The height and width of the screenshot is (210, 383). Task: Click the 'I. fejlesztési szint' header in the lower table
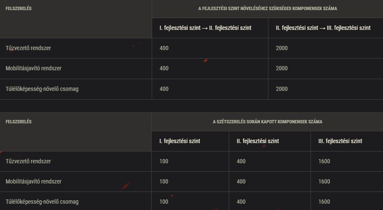click(180, 141)
